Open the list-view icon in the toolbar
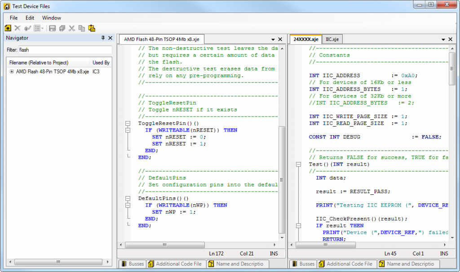Image resolution: width=460 pixels, height=272 pixels. point(38,28)
